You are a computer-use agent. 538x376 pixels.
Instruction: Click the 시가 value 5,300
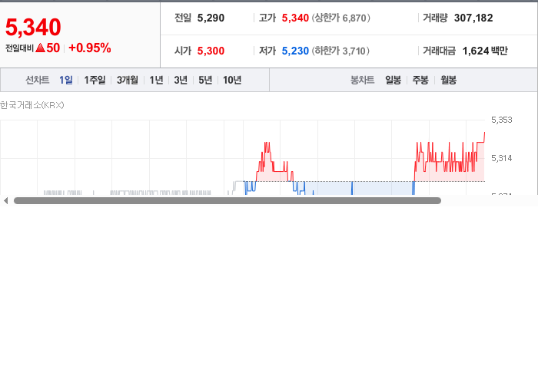211,51
